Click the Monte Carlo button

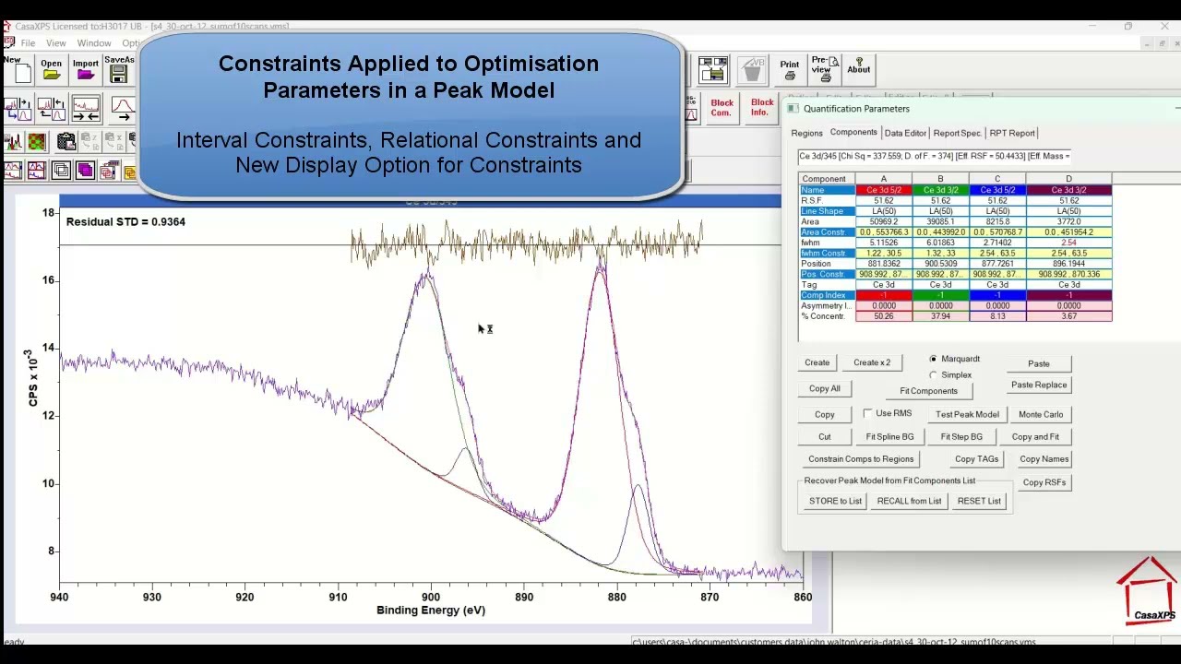1041,414
